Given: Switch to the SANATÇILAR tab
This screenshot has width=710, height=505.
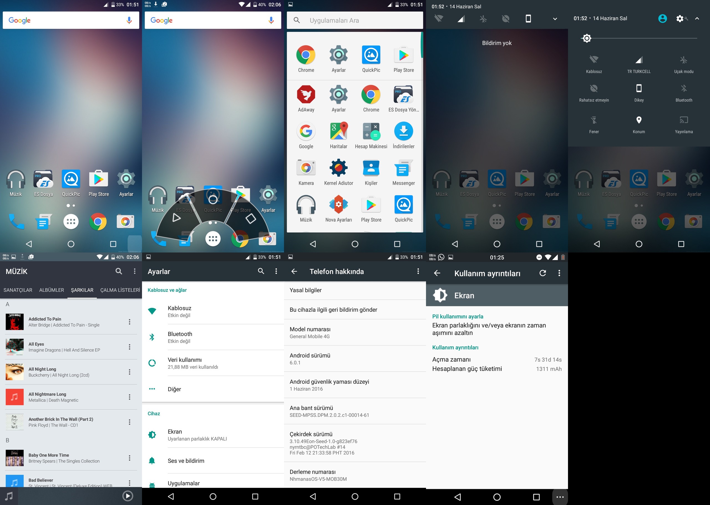Looking at the screenshot, I should 18,290.
